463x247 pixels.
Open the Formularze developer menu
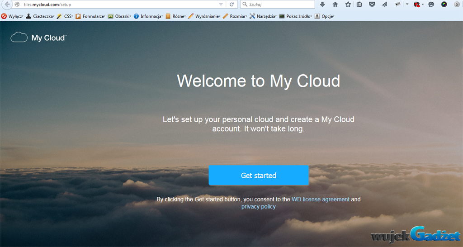(90, 16)
